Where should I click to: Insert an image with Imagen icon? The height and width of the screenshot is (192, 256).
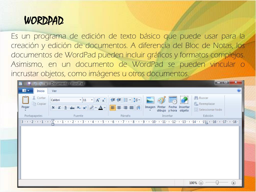[150, 100]
